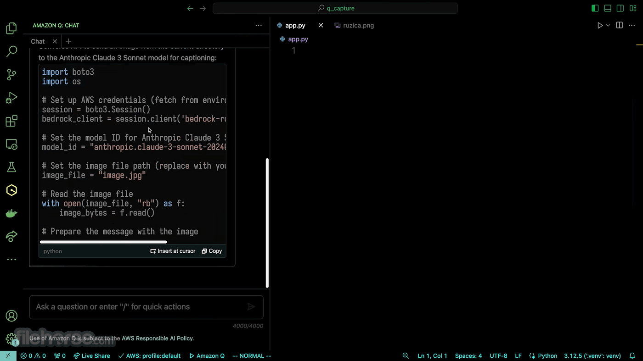Open the remote window status bar button
643x361 pixels.
(8, 356)
